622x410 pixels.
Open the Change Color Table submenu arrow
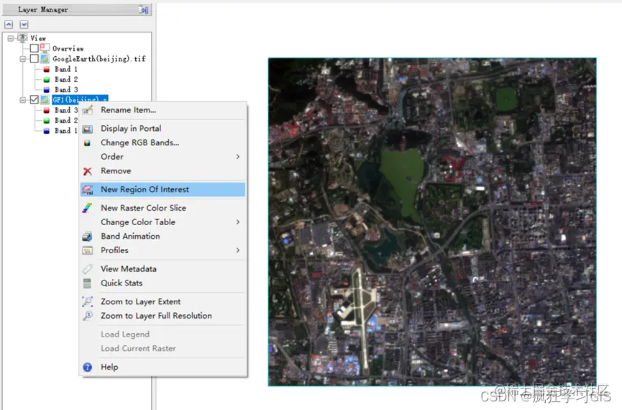(237, 222)
